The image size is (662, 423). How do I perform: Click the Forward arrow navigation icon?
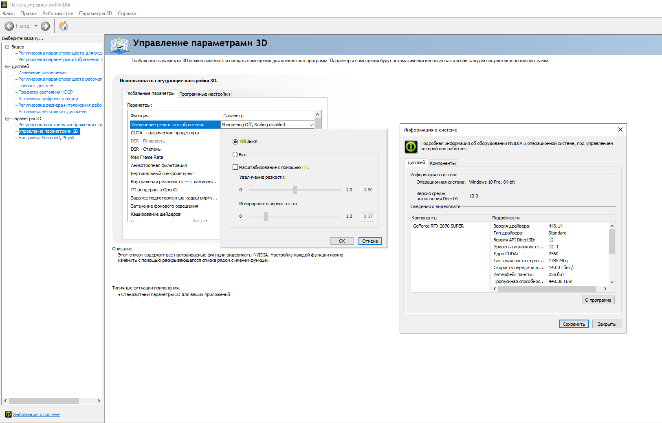pyautogui.click(x=45, y=26)
